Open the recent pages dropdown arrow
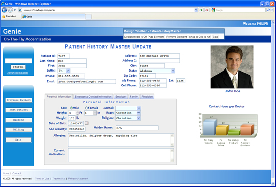This screenshot has width=276, height=187. [x=15, y=10]
